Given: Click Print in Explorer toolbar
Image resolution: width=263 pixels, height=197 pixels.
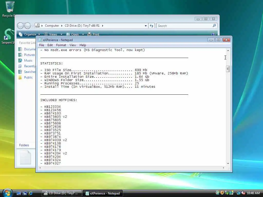Looking at the screenshot, I should [93, 34].
